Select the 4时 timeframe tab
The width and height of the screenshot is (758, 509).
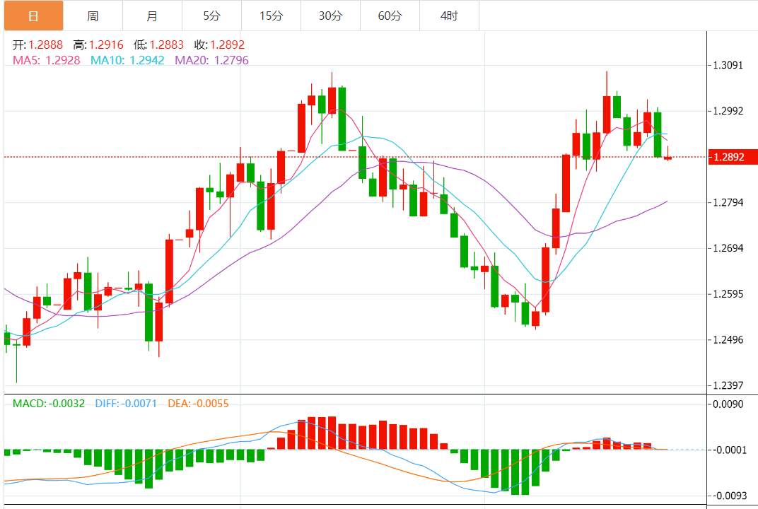pyautogui.click(x=450, y=16)
